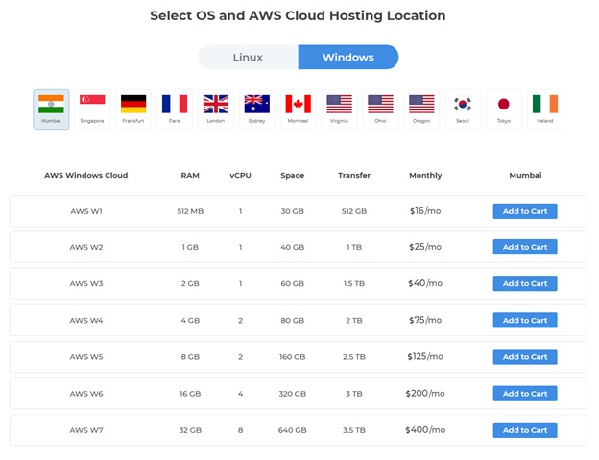Click the $400/mo price
Viewport: 599px width, 460px height.
tap(425, 430)
